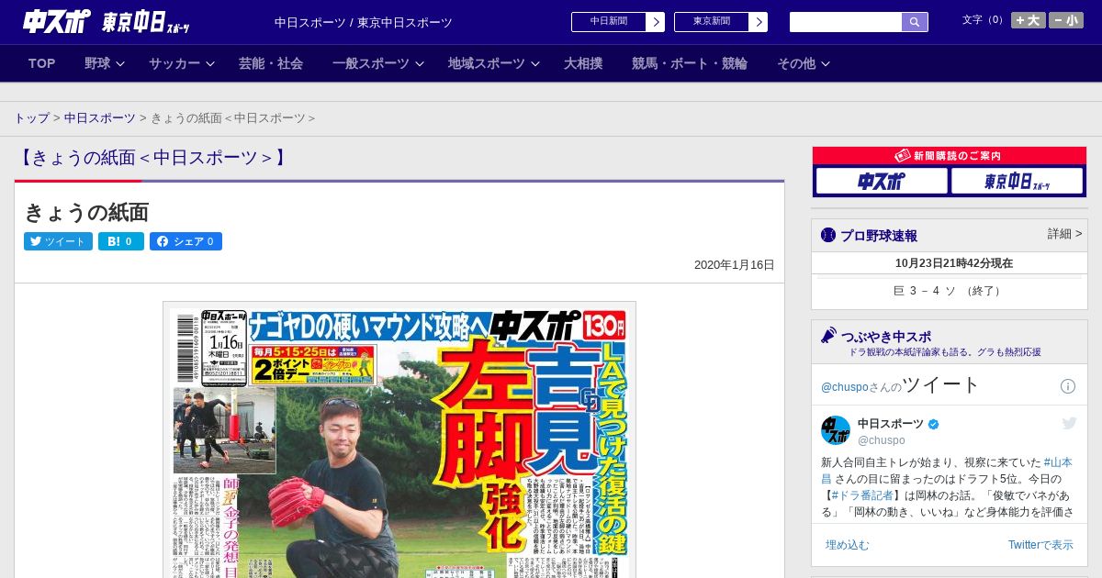Click 東京中日スポーツ subscription banner button
This screenshot has width=1102, height=578.
tap(1017, 181)
